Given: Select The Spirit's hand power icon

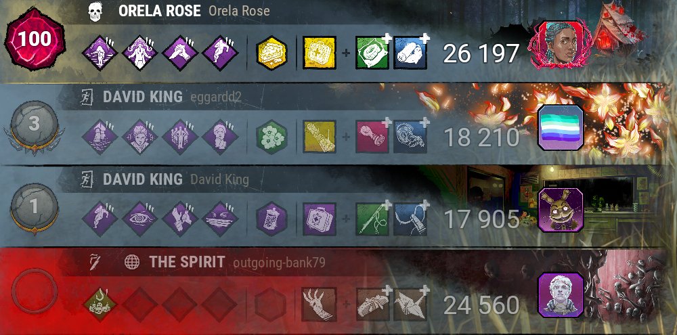Looking at the screenshot, I should (x=319, y=305).
